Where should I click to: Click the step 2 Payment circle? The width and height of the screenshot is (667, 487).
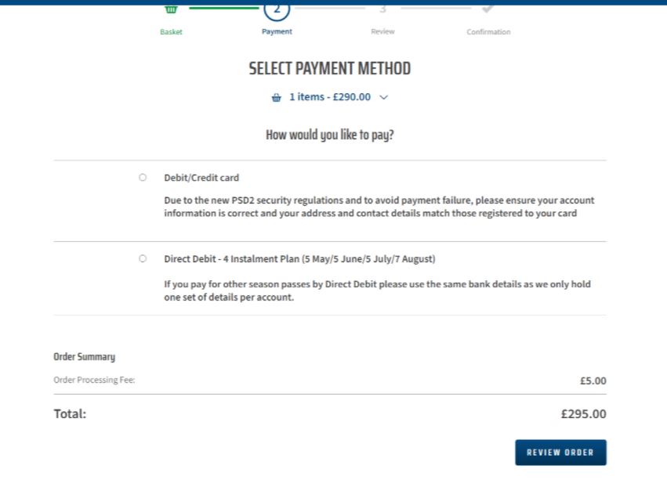pos(277,10)
